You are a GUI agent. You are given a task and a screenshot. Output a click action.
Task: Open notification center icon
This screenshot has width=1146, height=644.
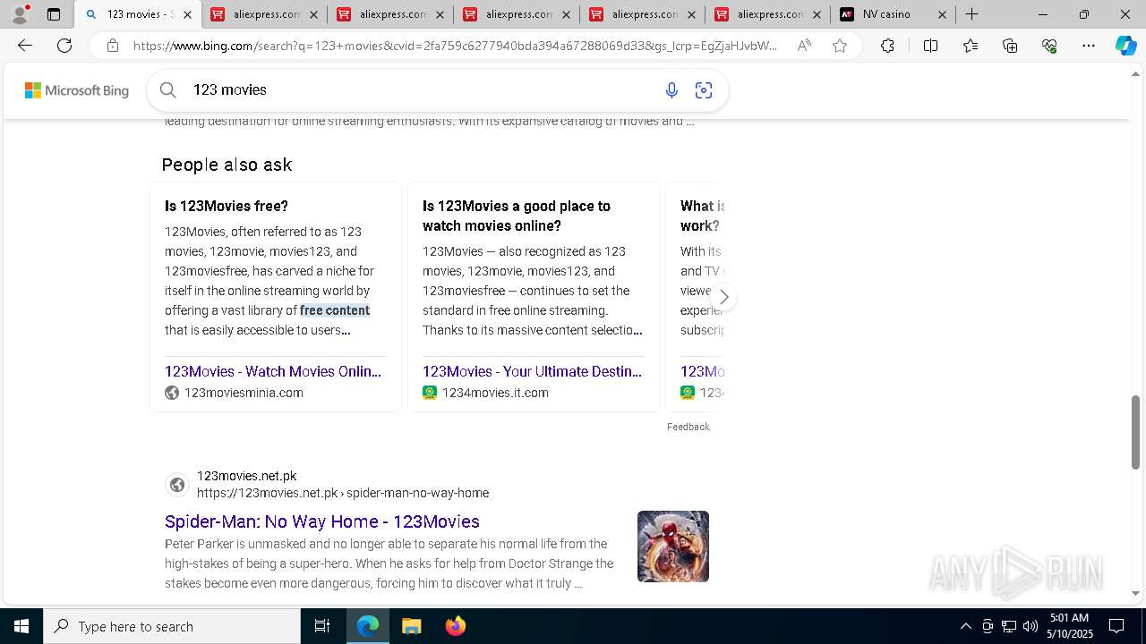[x=1116, y=626]
